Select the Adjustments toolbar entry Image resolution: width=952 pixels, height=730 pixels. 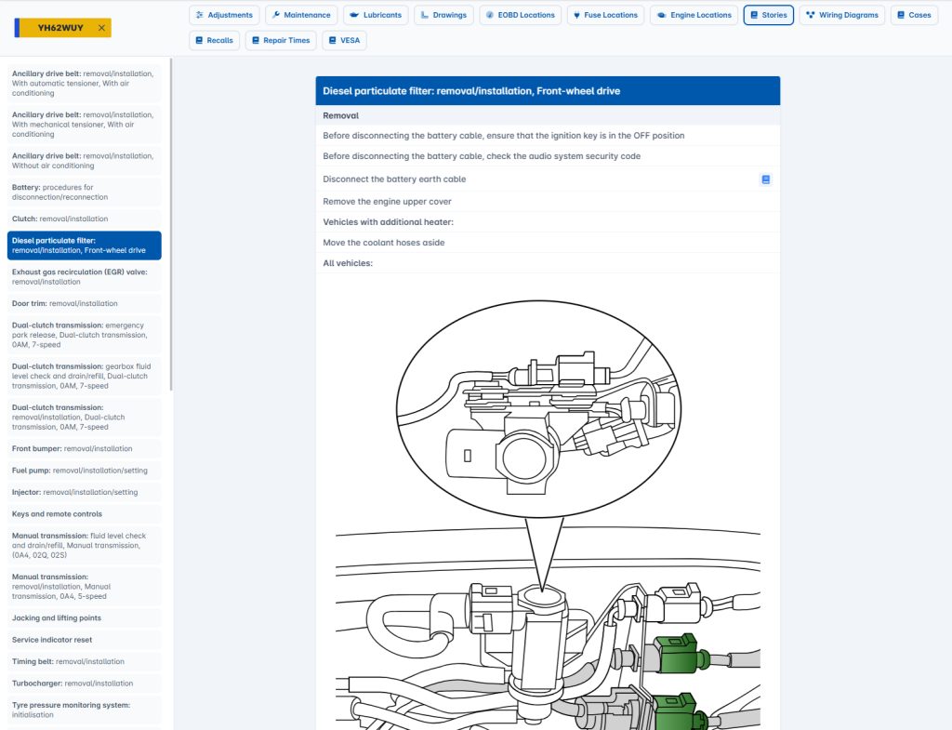coord(224,15)
